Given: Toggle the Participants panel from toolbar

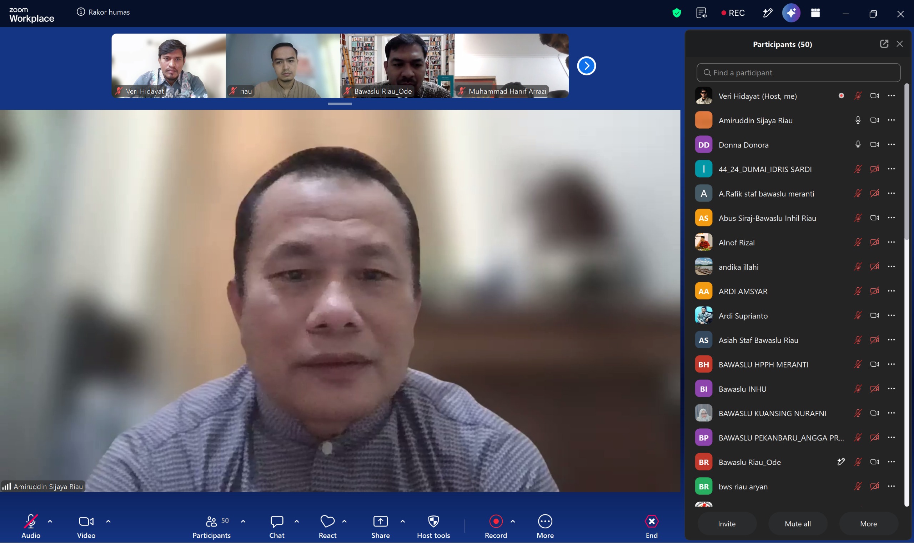Looking at the screenshot, I should (x=212, y=527).
